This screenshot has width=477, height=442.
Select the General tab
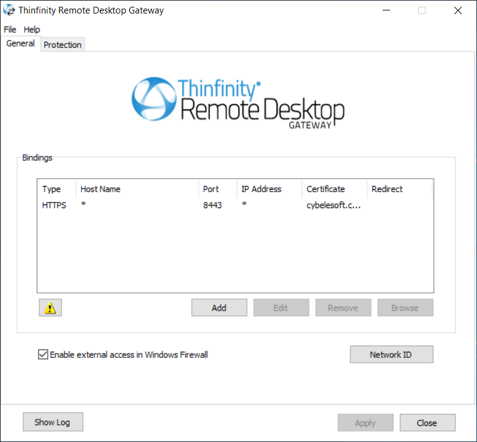(20, 44)
